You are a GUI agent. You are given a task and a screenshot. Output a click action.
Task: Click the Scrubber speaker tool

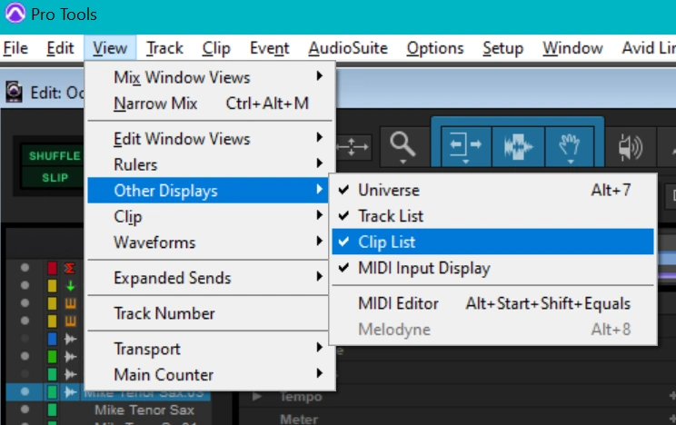coord(628,146)
